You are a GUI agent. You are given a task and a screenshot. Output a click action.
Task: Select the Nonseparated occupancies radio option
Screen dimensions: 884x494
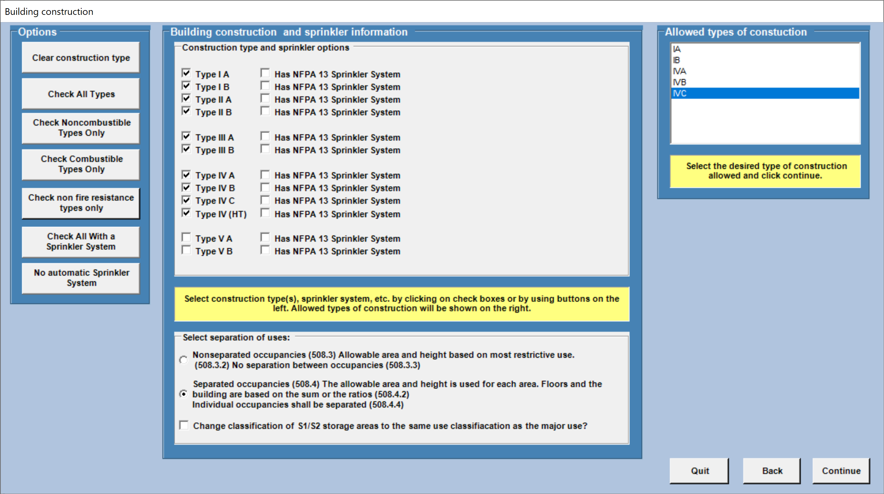(x=184, y=360)
